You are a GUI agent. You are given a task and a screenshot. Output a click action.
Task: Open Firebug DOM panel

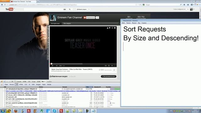click(39, 82)
